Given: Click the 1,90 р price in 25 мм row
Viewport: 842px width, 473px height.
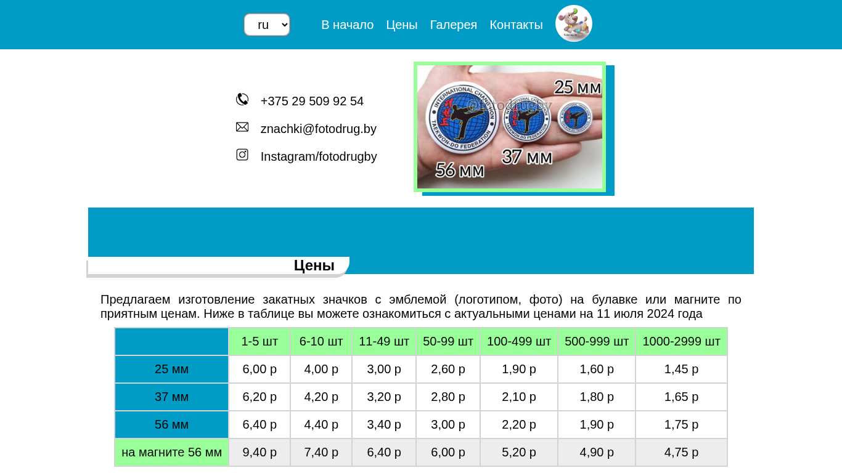Looking at the screenshot, I should [x=519, y=370].
